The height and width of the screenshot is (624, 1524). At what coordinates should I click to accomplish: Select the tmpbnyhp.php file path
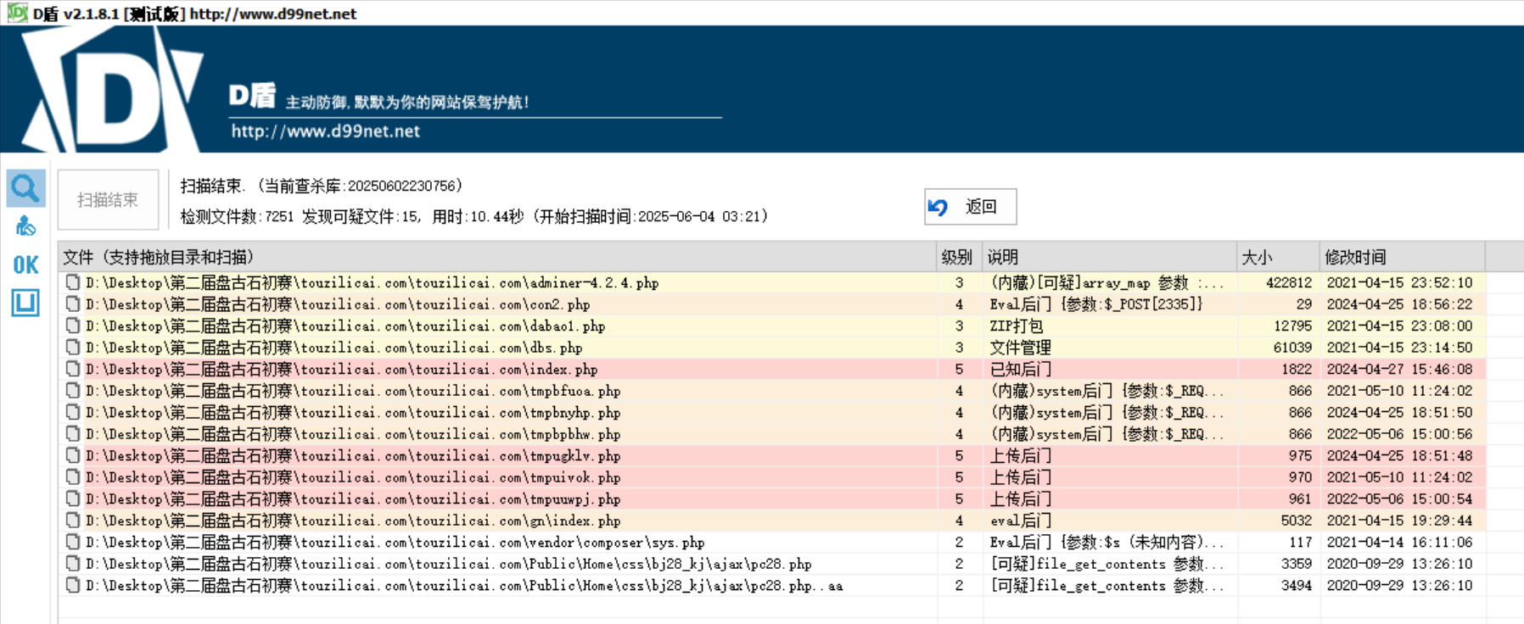[353, 412]
